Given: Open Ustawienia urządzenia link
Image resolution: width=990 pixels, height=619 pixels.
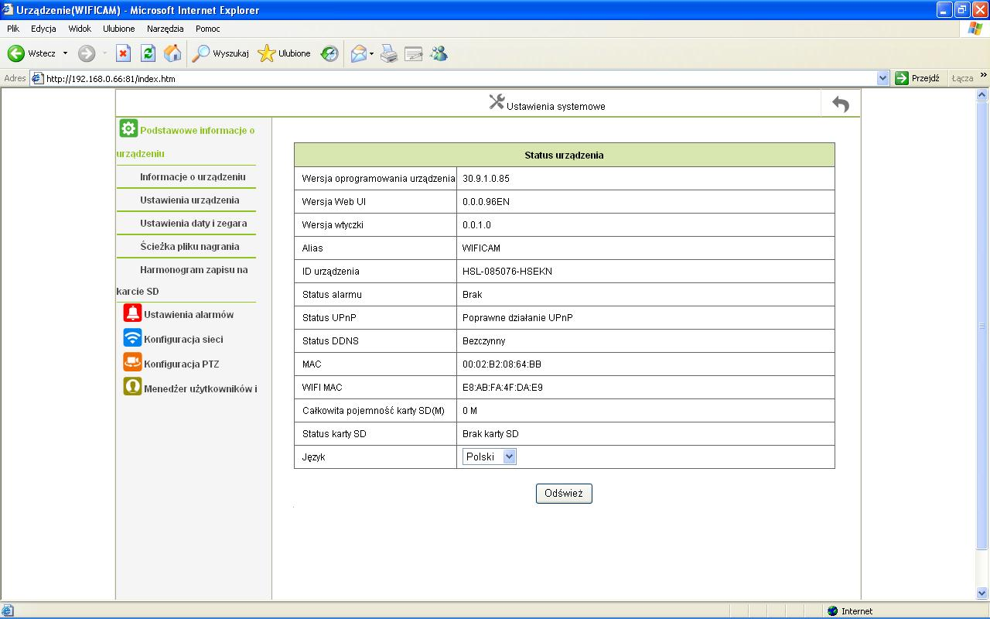Looking at the screenshot, I should tap(189, 200).
